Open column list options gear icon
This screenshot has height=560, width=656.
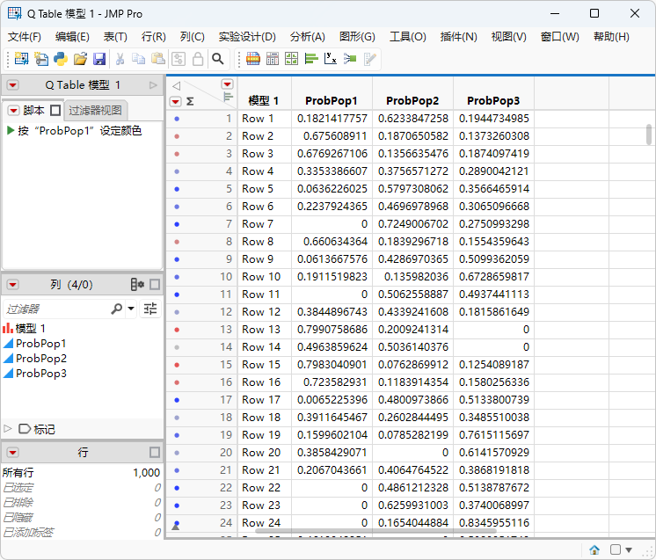[x=137, y=285]
